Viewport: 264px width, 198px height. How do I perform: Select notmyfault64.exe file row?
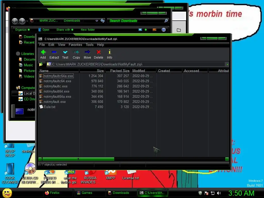56,92
